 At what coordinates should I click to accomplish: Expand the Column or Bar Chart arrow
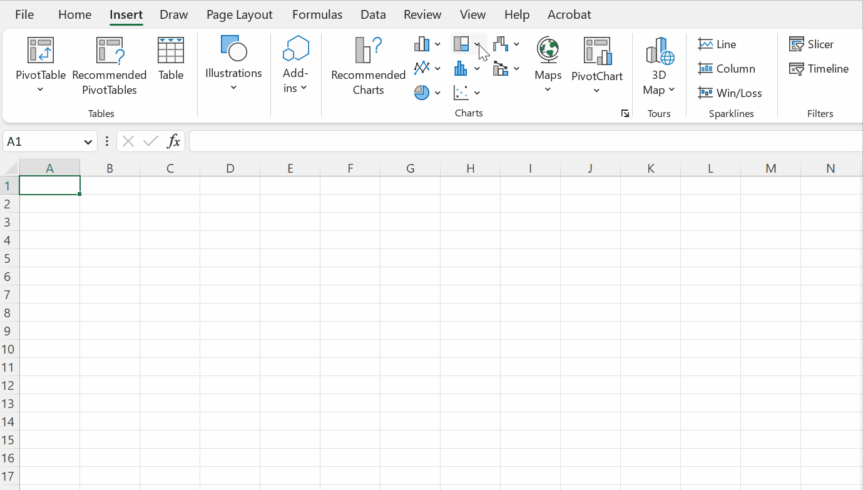(437, 44)
